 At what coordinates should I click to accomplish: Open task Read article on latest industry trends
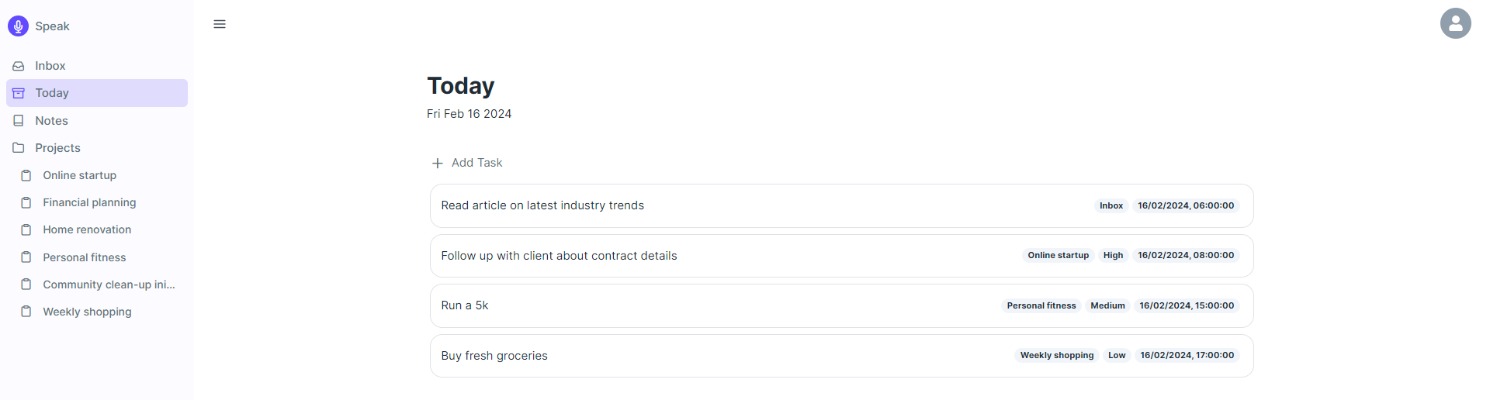point(841,205)
